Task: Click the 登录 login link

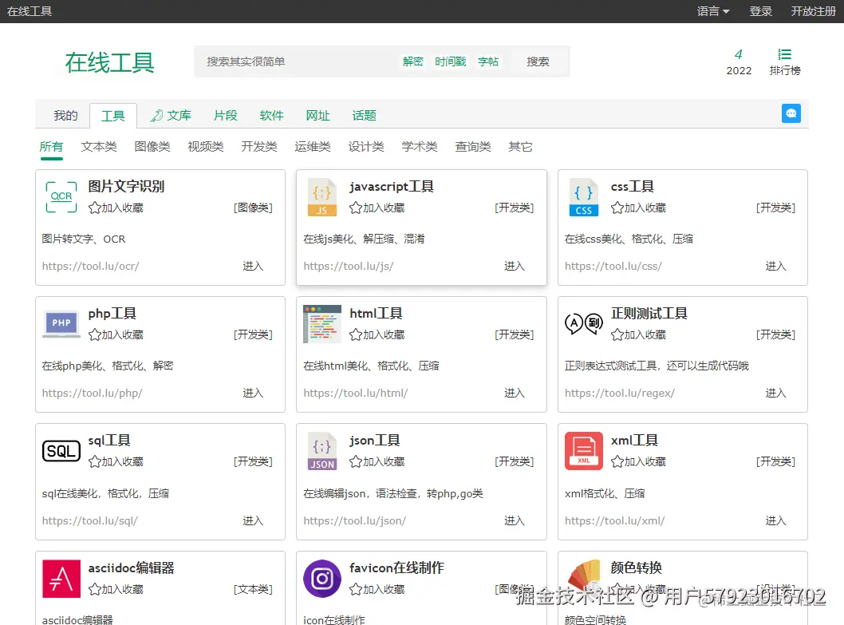Action: coord(760,11)
